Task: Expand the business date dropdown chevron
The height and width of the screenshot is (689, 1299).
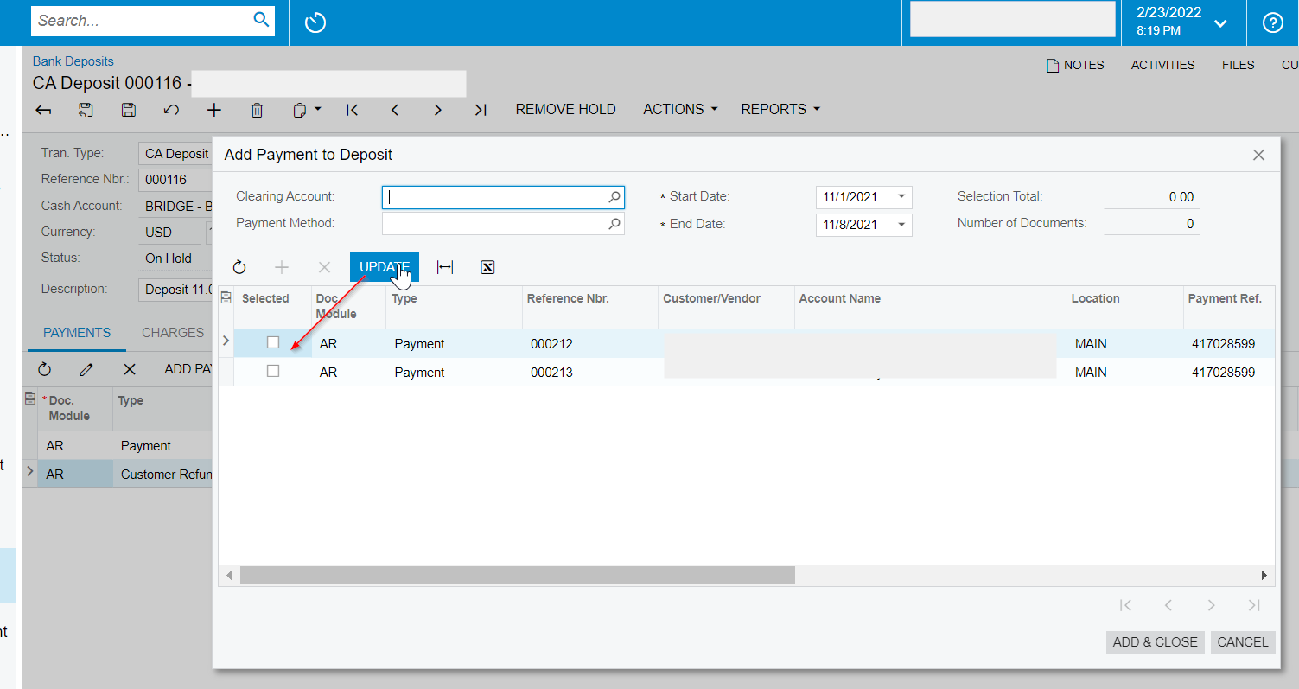Action: click(x=1220, y=23)
